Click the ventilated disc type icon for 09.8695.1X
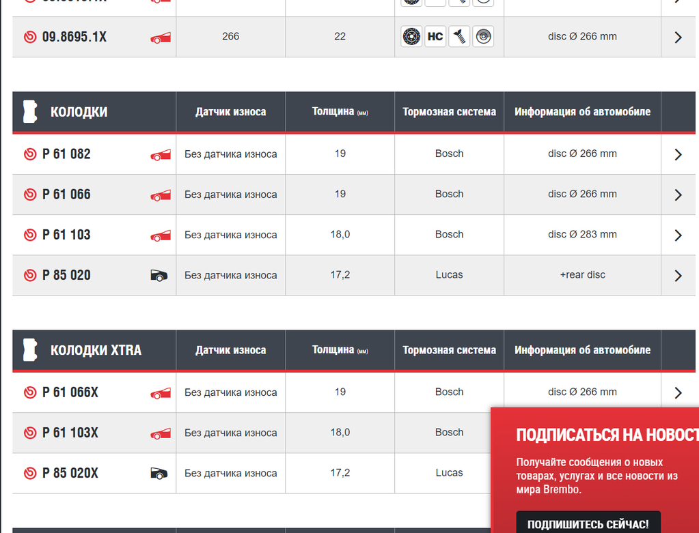 click(483, 37)
